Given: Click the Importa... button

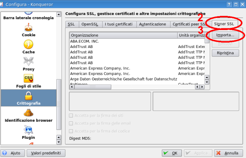Looking at the screenshot, I should (x=225, y=35).
